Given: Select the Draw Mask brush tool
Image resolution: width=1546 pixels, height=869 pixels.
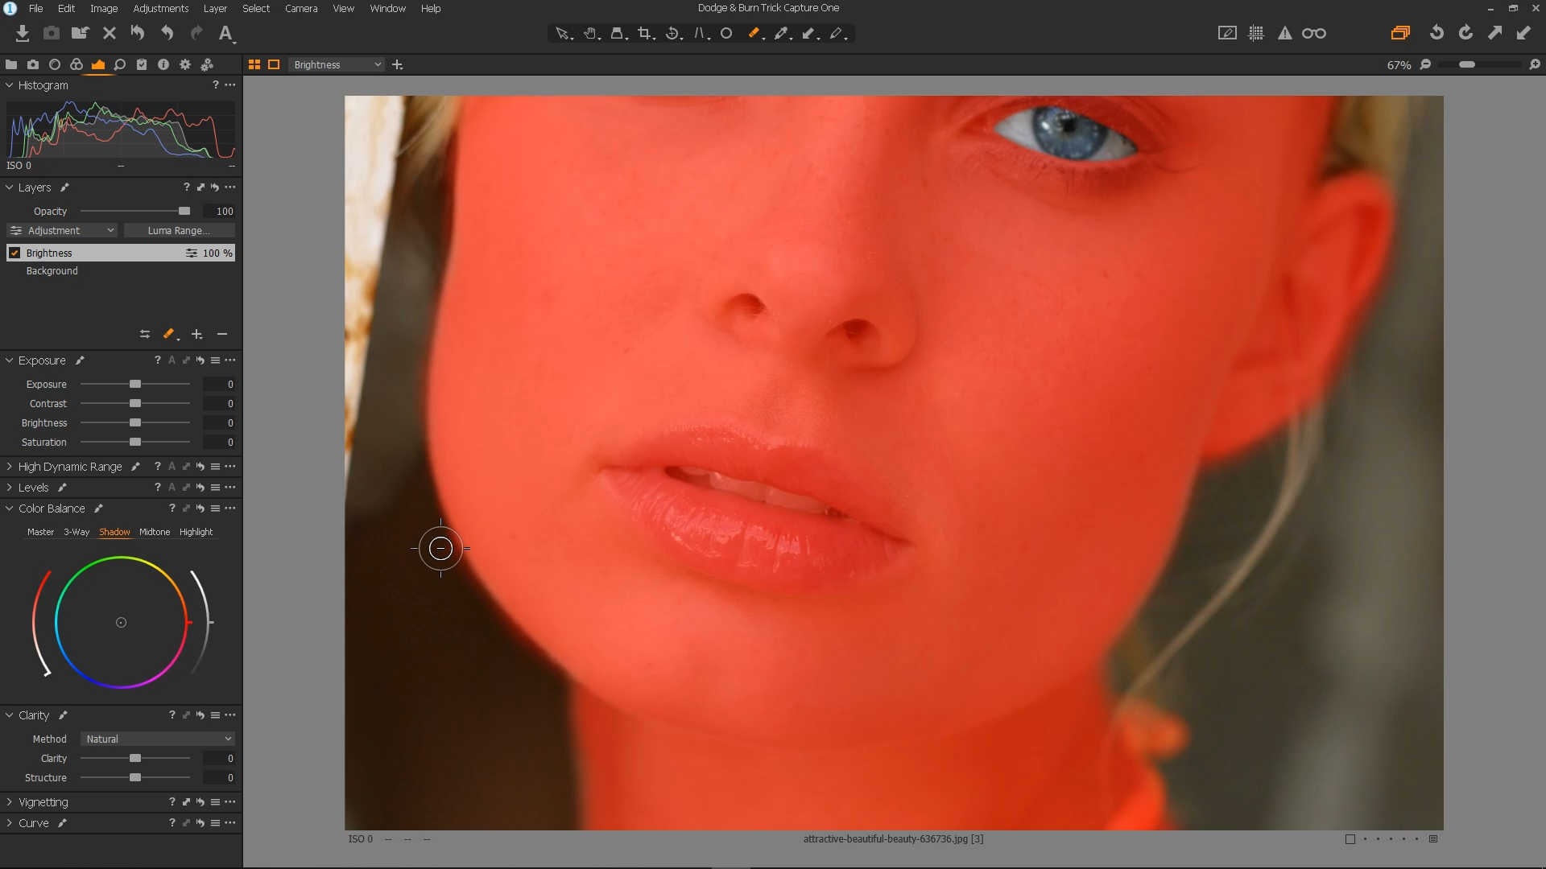Looking at the screenshot, I should point(754,33).
